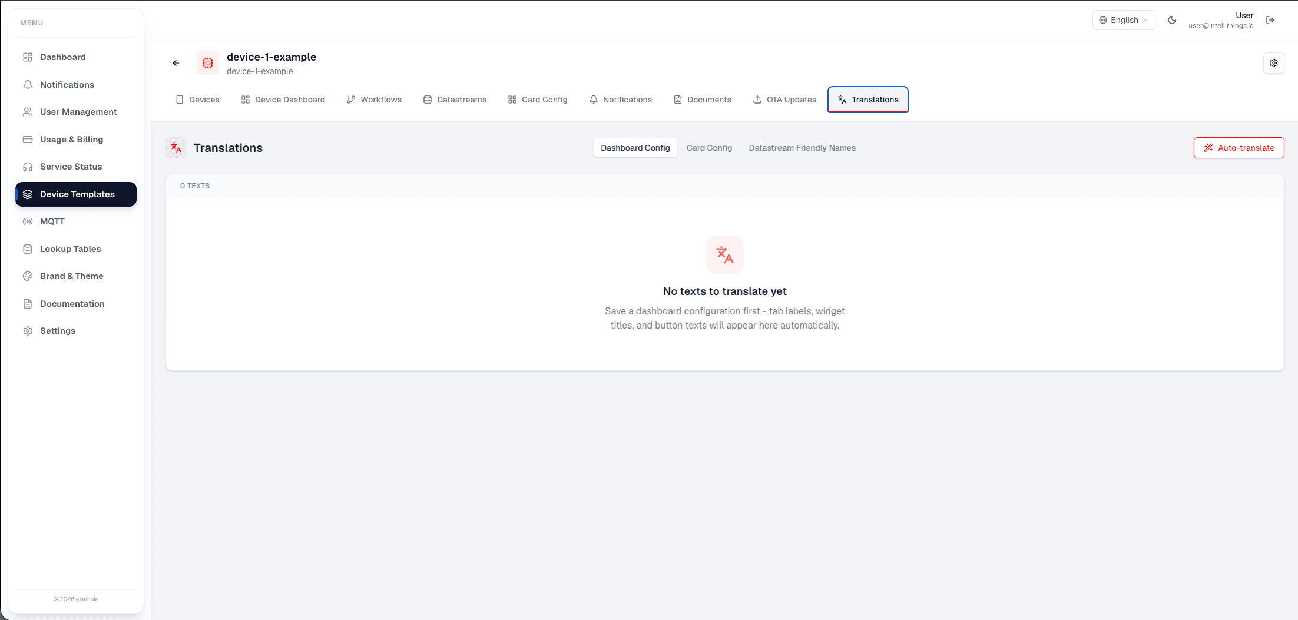Open the MQTT menu entry
1298x620 pixels.
tap(76, 221)
